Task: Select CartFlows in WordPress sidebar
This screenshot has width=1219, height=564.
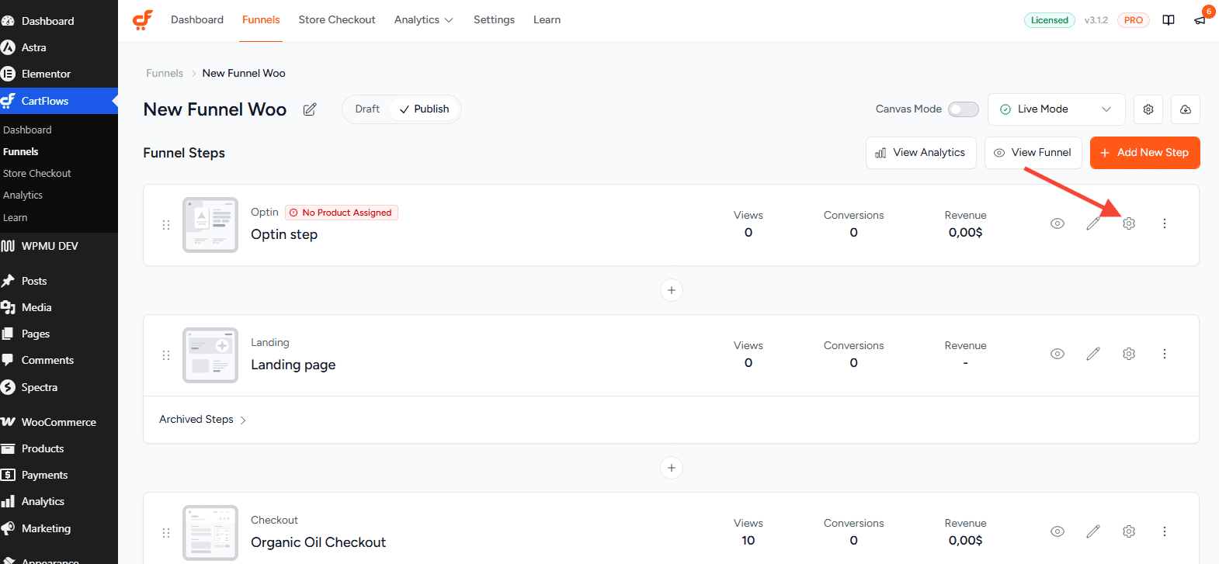Action: tap(59, 101)
